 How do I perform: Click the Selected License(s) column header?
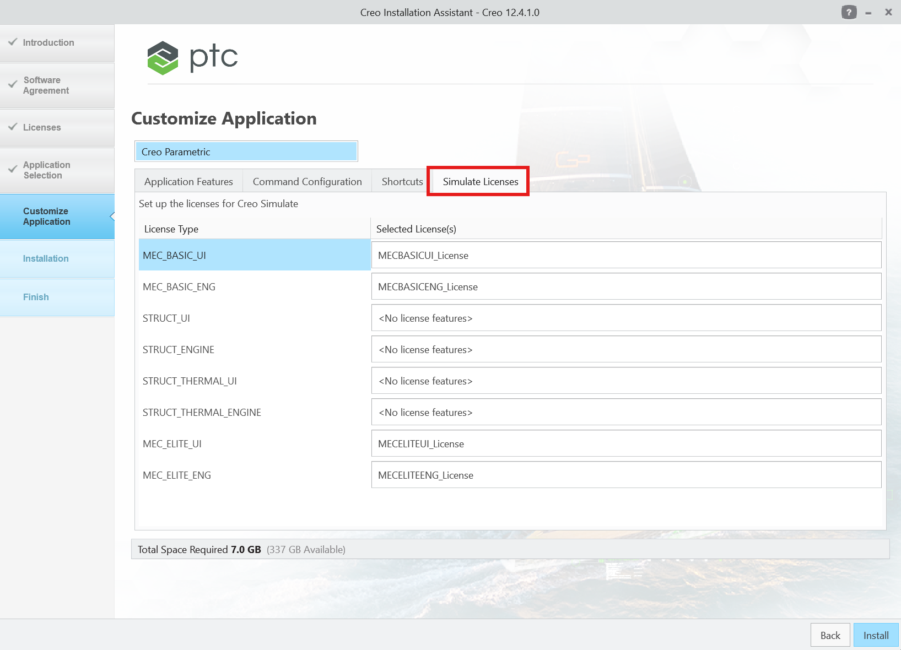coord(626,229)
